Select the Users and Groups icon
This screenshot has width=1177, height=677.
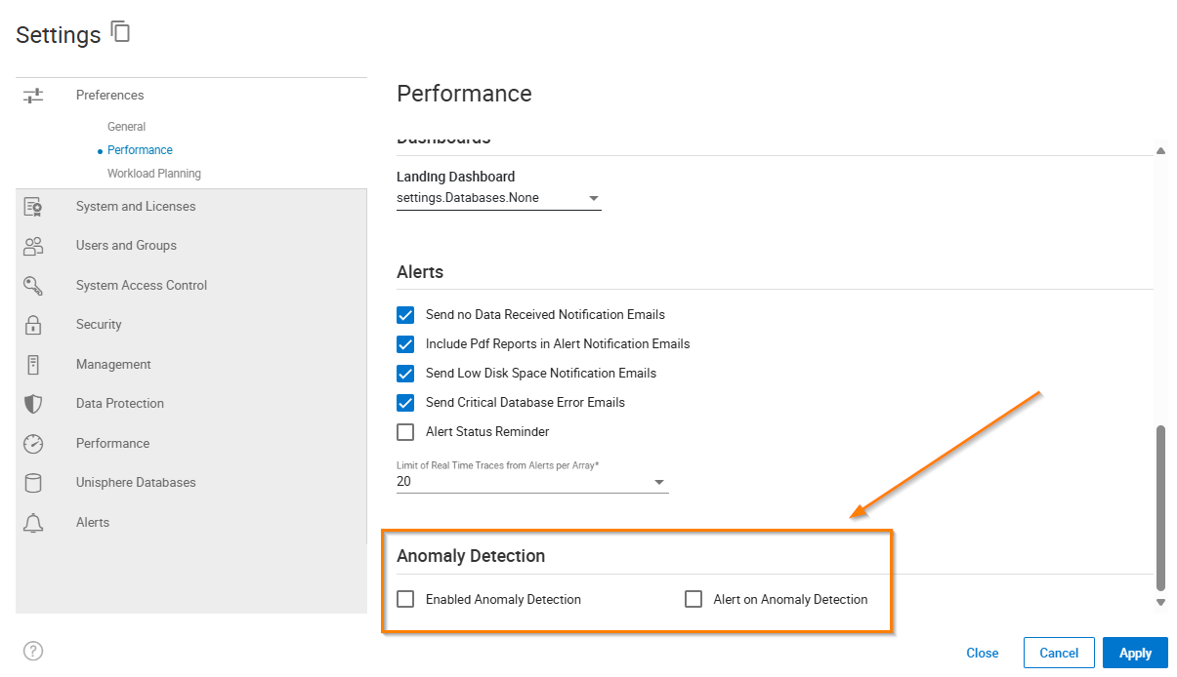click(33, 245)
